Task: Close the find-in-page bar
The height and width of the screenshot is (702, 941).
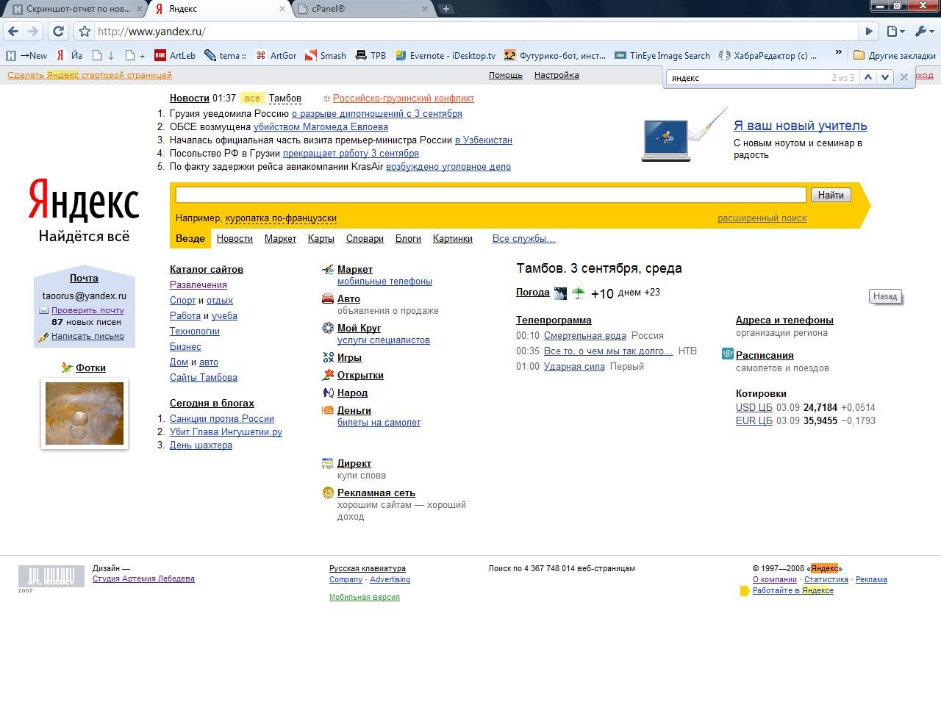Action: pyautogui.click(x=904, y=77)
